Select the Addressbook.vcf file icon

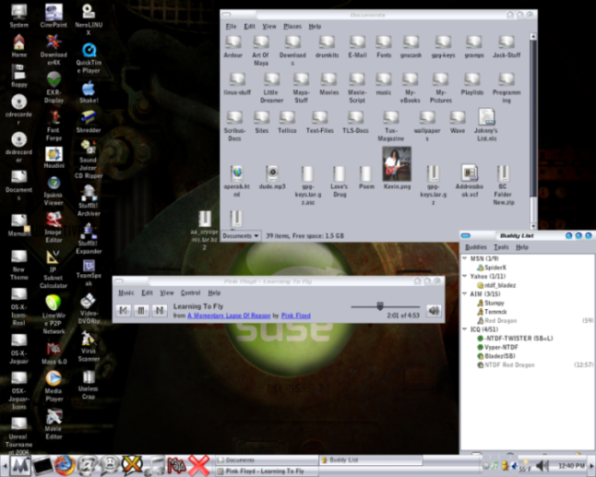point(469,172)
